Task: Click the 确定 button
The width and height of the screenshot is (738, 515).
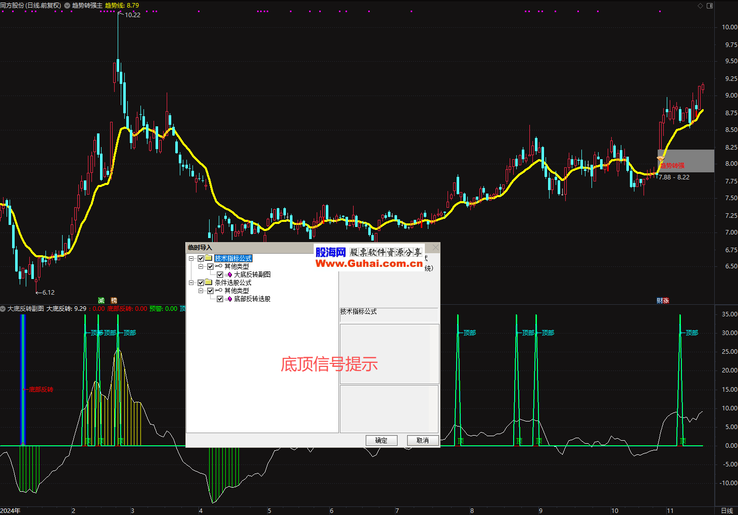Action: 381,440
